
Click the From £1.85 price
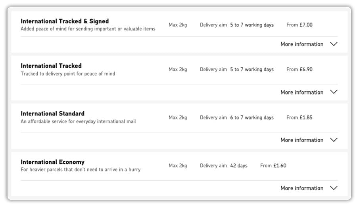[x=299, y=117]
